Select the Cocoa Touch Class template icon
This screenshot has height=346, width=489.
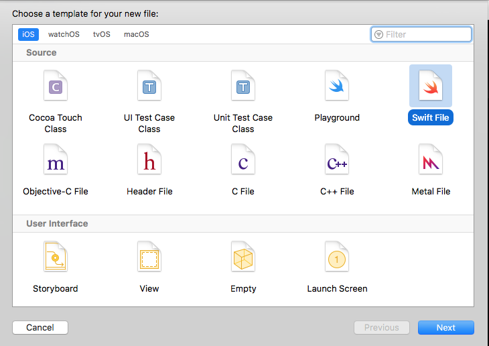[56, 86]
